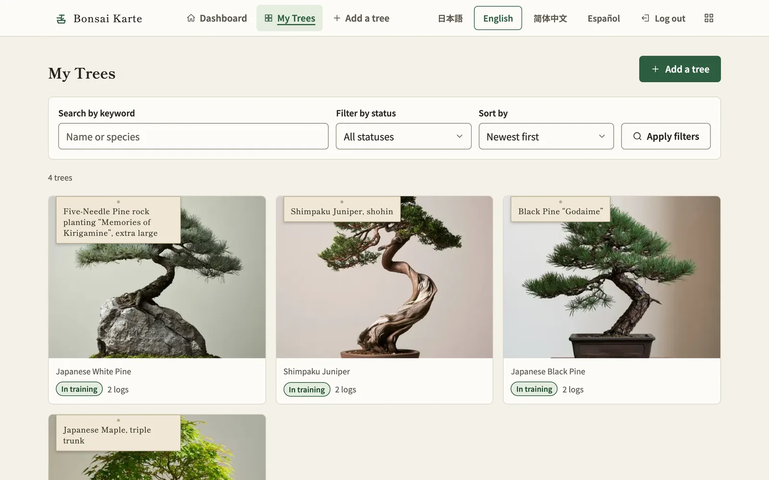The image size is (769, 480).
Task: Switch language to Español
Action: point(604,18)
